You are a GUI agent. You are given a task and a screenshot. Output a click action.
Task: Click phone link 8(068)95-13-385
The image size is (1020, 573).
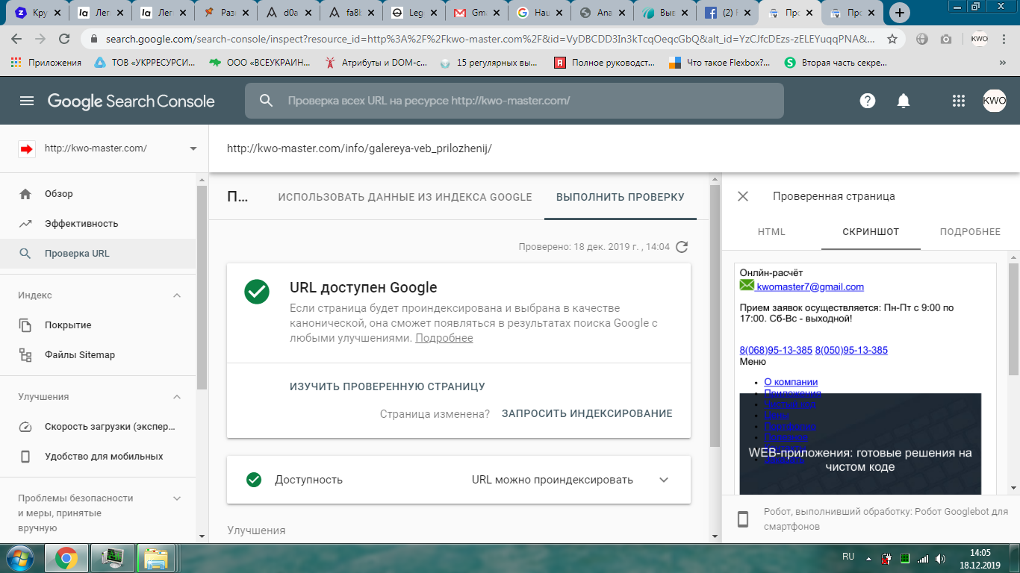click(x=776, y=350)
